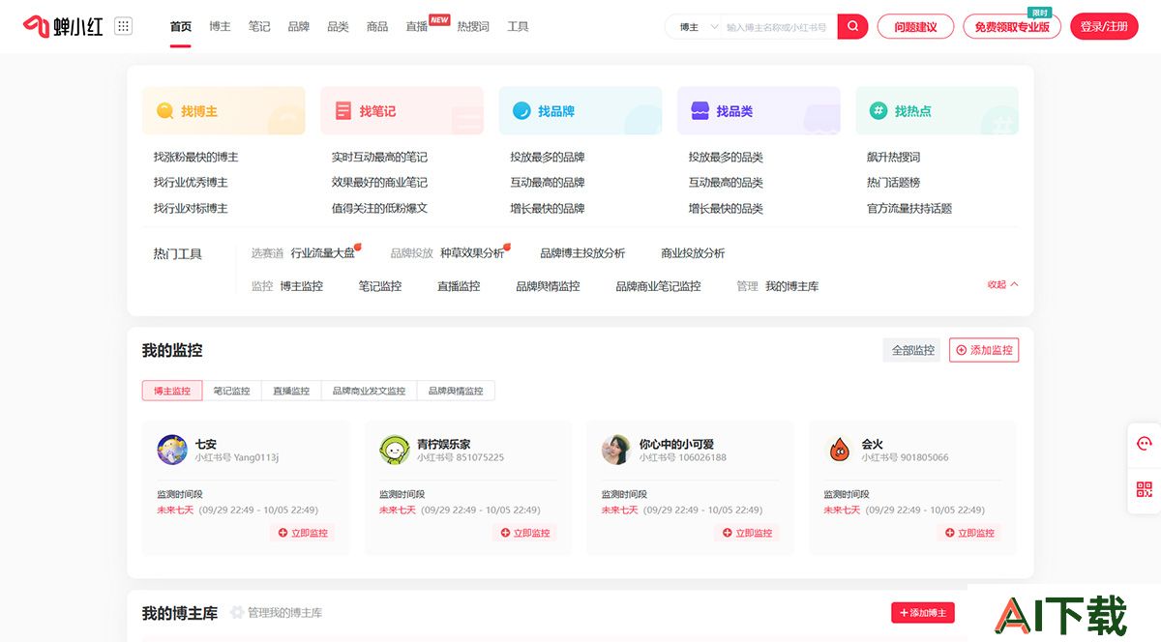Open 笔记 in top navigation
1161x642 pixels.
pyautogui.click(x=259, y=26)
